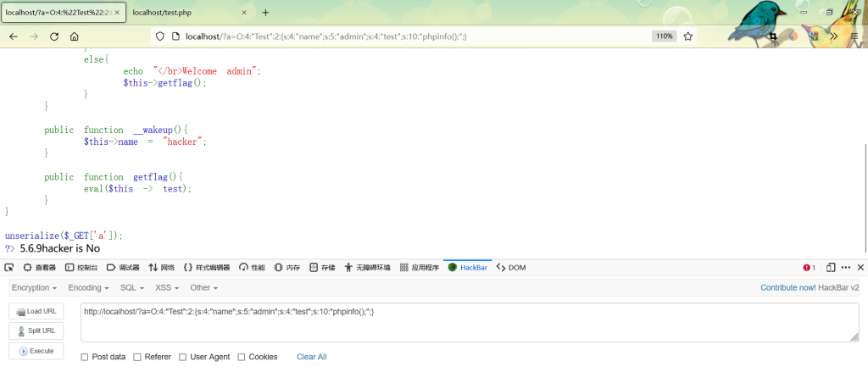Reload the page with the refresh icon
The width and height of the screenshot is (868, 389).
pyautogui.click(x=54, y=36)
